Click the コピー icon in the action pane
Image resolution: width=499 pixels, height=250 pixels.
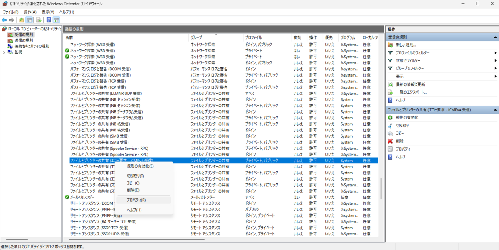390,134
